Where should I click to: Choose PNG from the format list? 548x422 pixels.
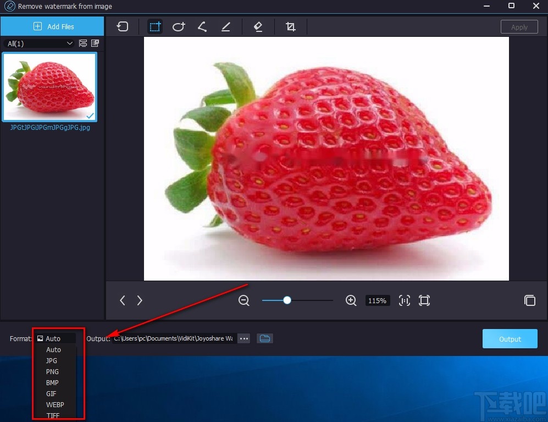[52, 371]
